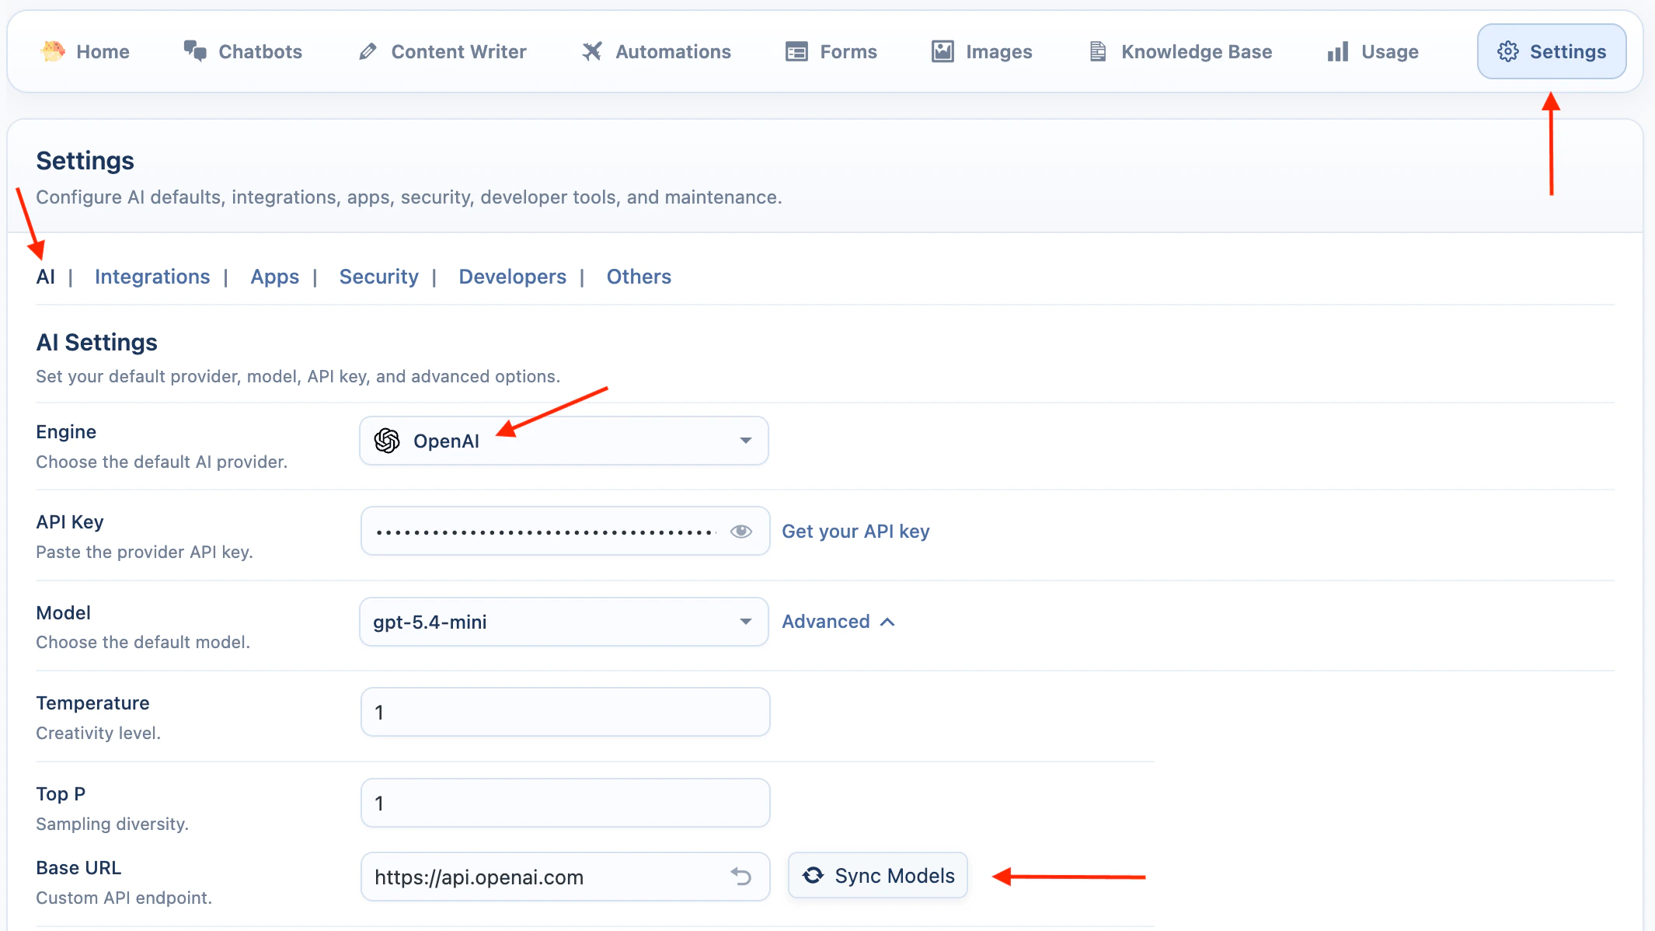Click the Settings gear icon
The image size is (1655, 931).
[1509, 51]
